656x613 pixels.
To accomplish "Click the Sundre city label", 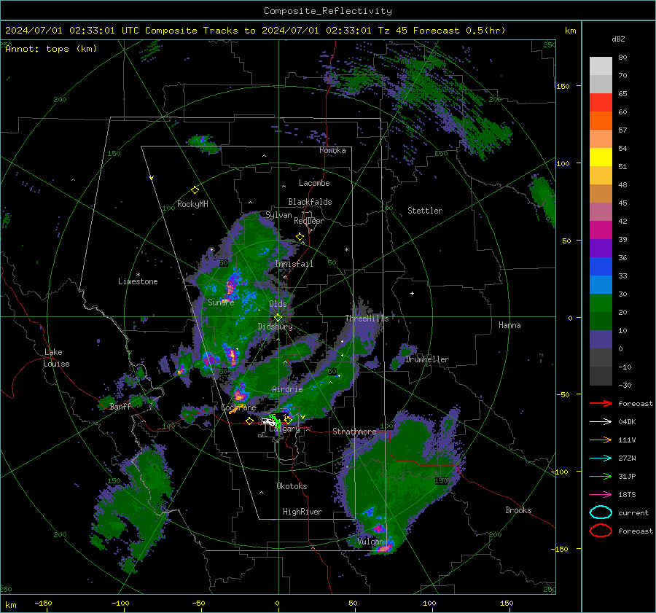I will tap(221, 302).
